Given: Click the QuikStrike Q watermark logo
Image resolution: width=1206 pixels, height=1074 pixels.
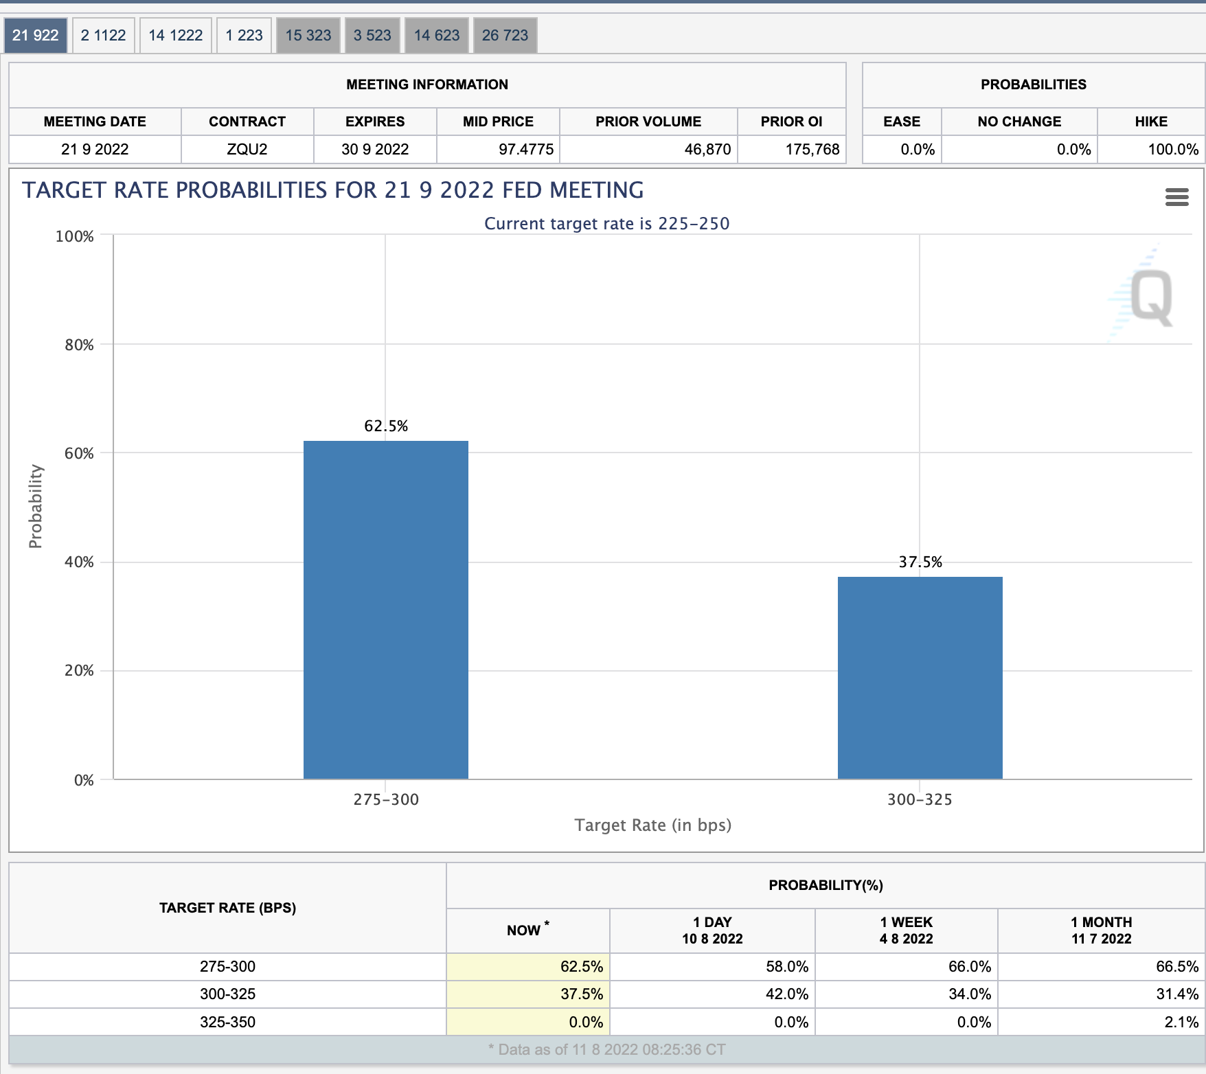Looking at the screenshot, I should tap(1142, 296).
